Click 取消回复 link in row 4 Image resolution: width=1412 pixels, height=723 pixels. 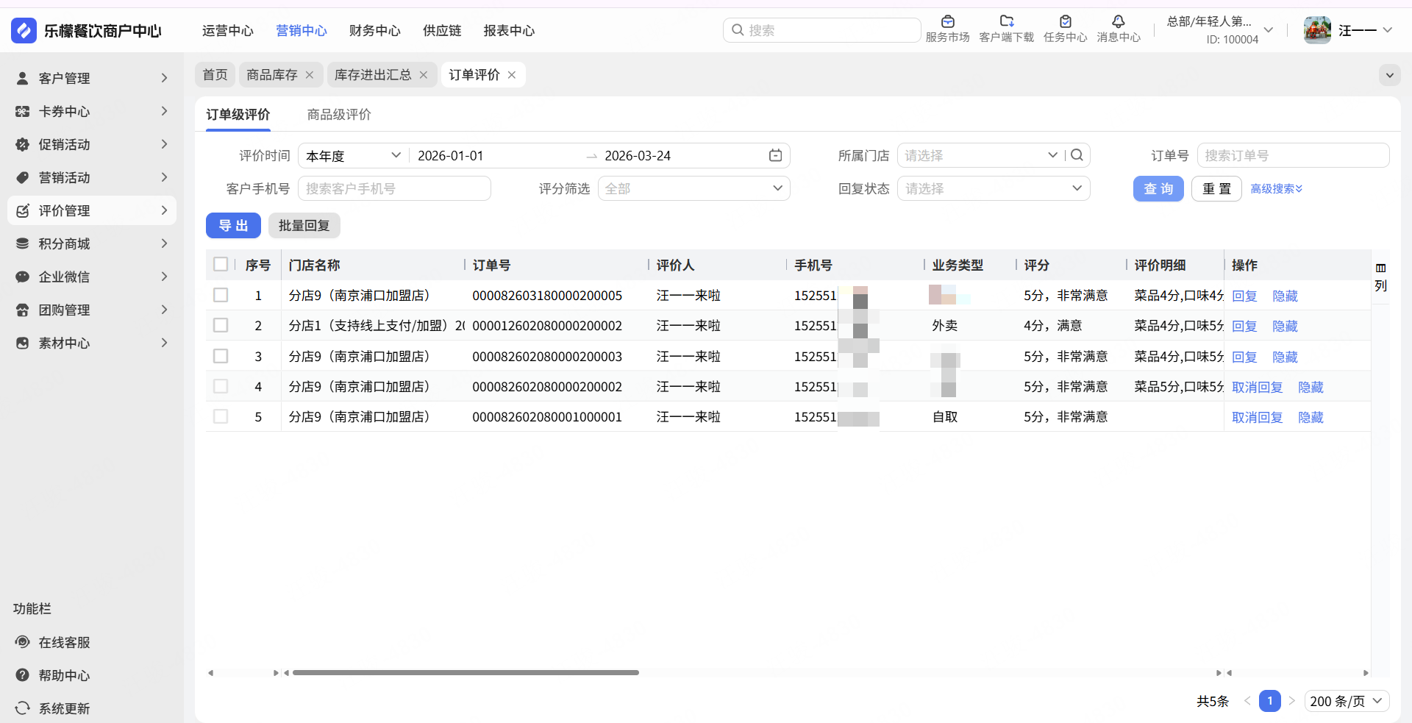[1257, 387]
